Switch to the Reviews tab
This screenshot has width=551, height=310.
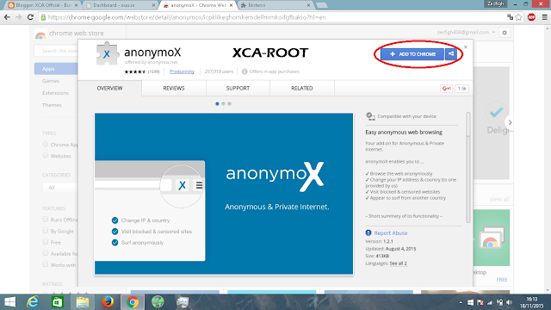click(174, 88)
